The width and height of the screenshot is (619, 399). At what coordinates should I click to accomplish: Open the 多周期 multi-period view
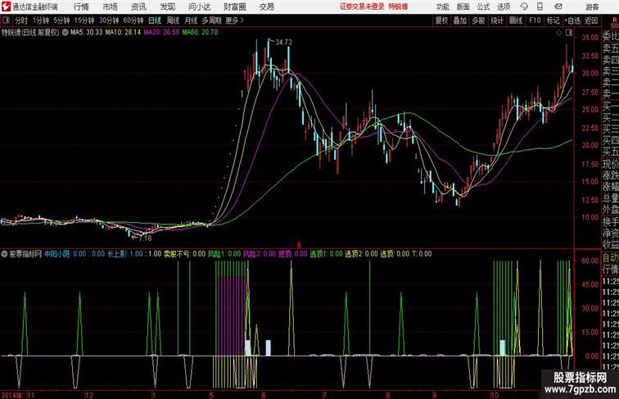211,20
